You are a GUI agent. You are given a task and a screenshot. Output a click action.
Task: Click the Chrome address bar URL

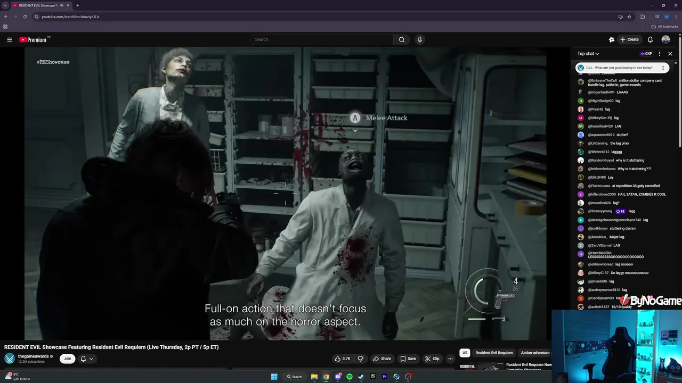[70, 16]
